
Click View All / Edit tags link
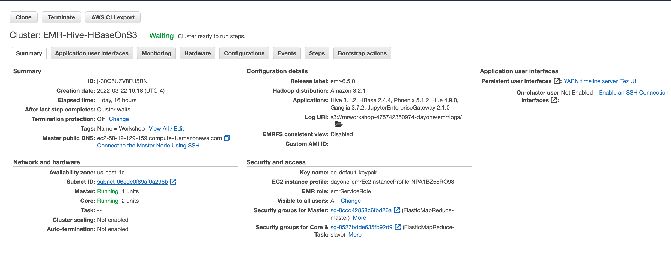tap(166, 129)
